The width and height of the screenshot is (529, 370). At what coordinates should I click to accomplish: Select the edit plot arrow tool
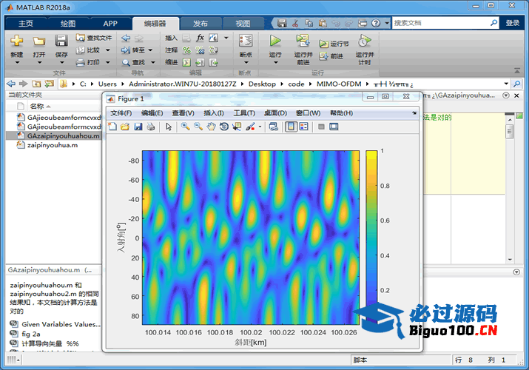pos(169,127)
